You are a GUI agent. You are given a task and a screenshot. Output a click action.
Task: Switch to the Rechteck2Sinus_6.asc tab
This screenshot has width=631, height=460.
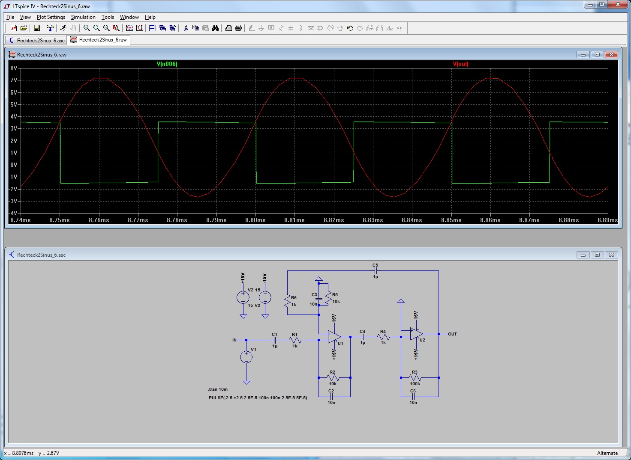coord(36,40)
